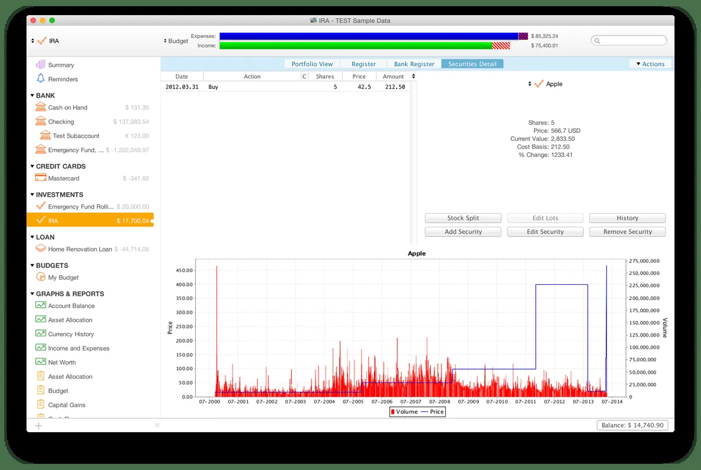Open the Net Worth graph icon
The image size is (701, 470).
tap(40, 362)
